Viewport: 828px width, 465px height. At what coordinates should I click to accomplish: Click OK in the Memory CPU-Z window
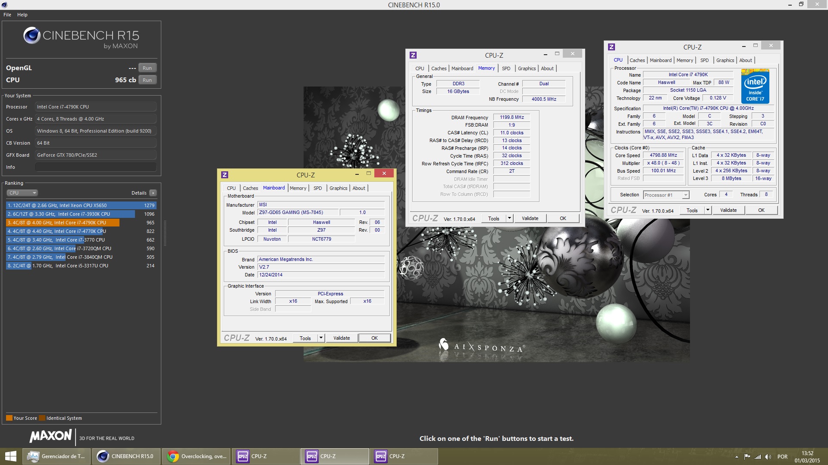(563, 218)
